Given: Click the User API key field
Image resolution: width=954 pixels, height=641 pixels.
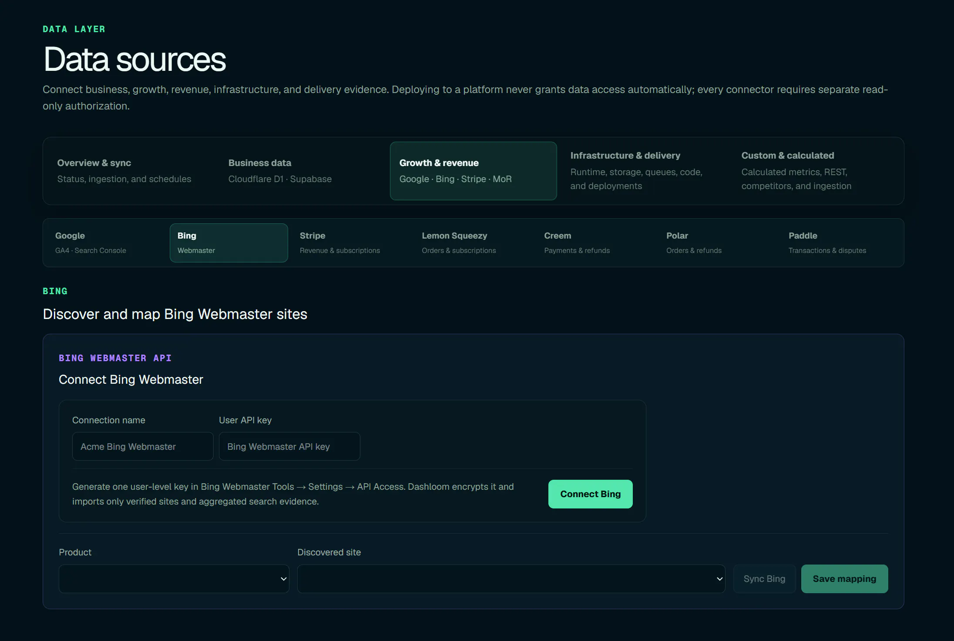Looking at the screenshot, I should (x=289, y=446).
